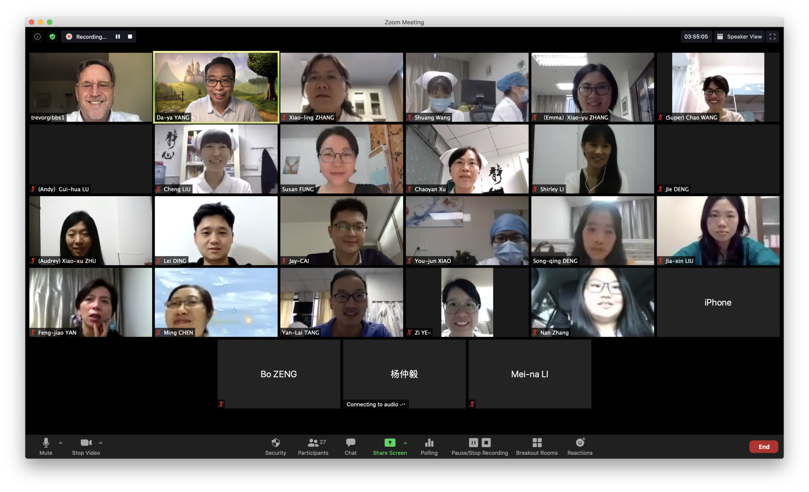Start Share Screen
The image size is (809, 492).
(x=390, y=447)
